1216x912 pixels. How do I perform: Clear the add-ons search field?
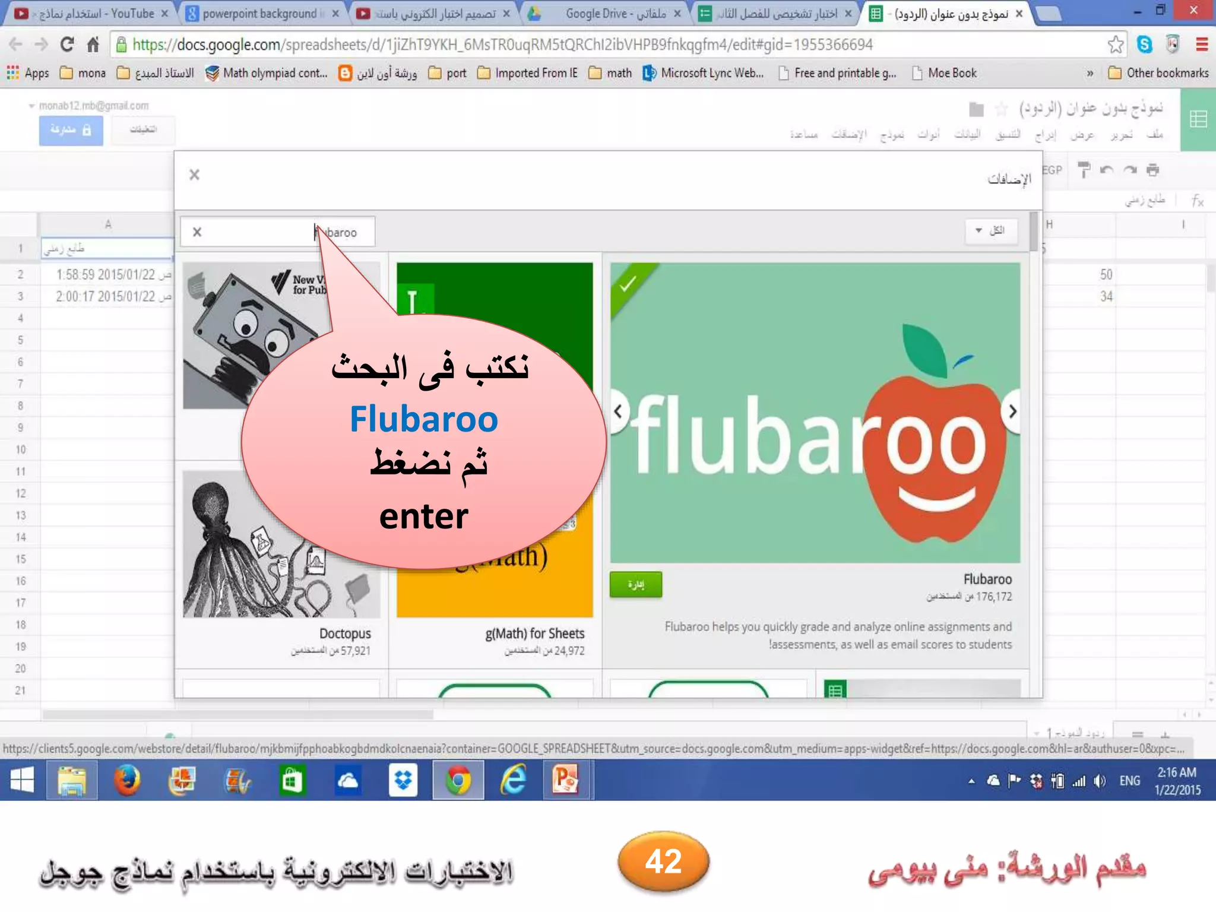[x=197, y=232]
